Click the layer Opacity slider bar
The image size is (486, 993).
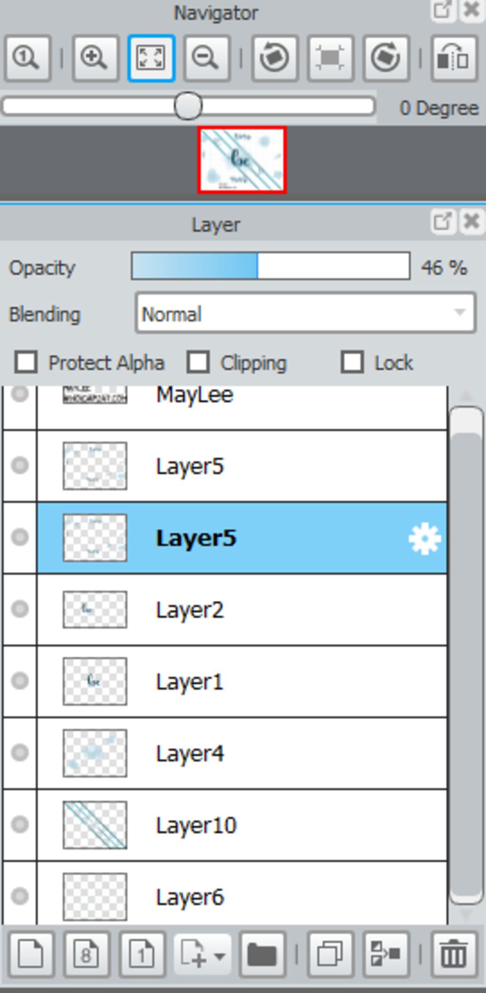271,266
